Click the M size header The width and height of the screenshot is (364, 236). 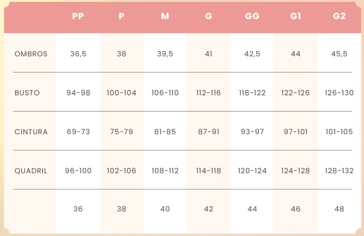[x=165, y=16]
